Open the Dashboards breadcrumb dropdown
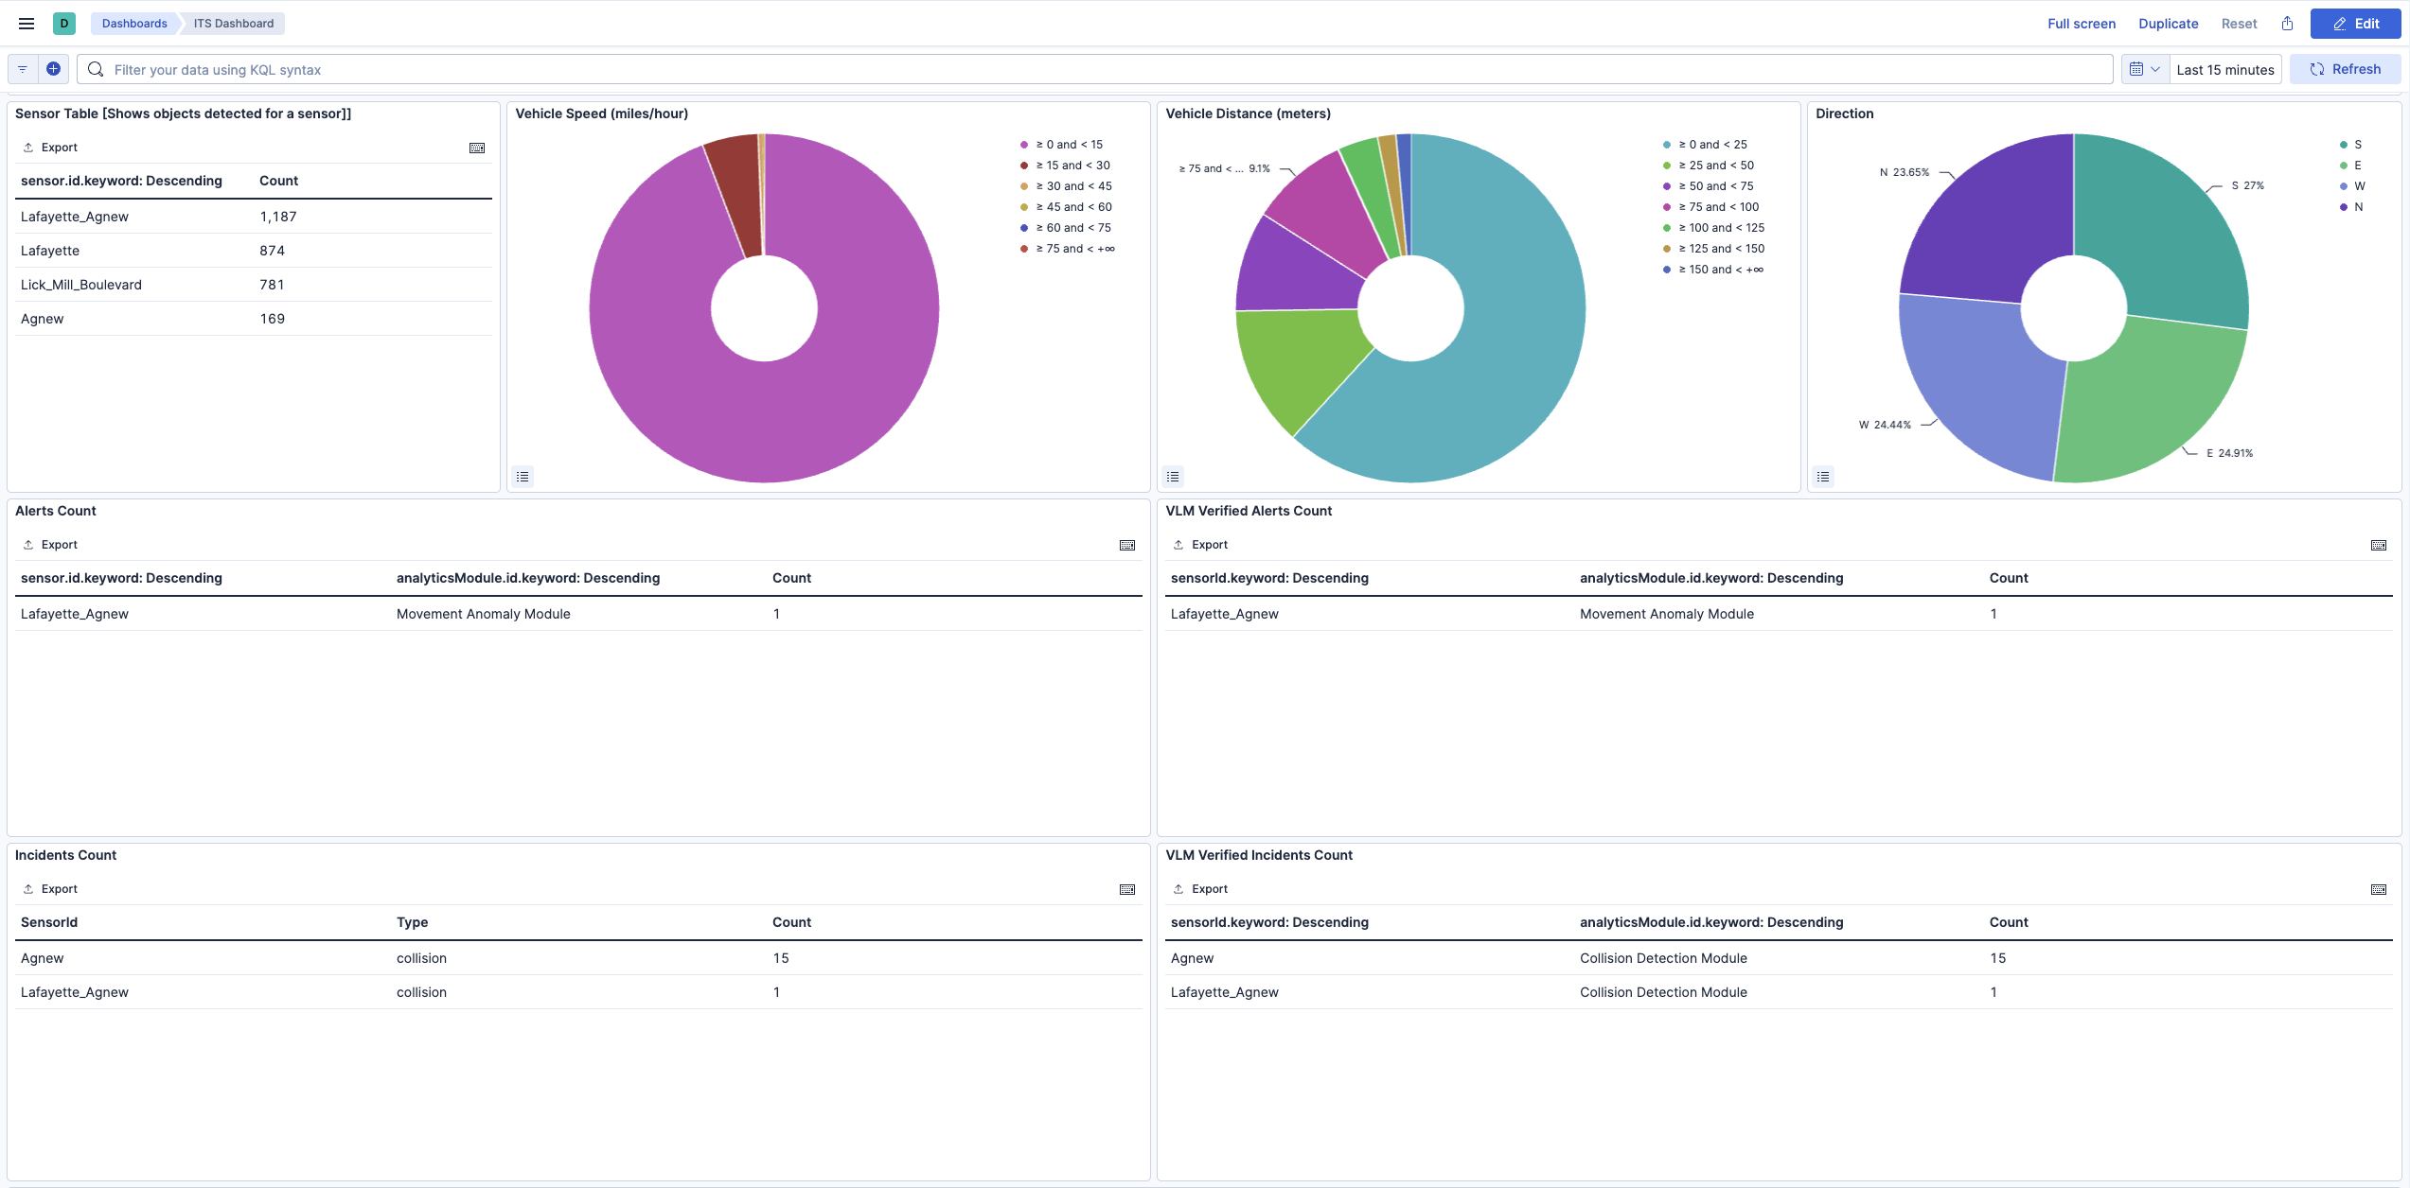This screenshot has width=2410, height=1188. point(133,23)
